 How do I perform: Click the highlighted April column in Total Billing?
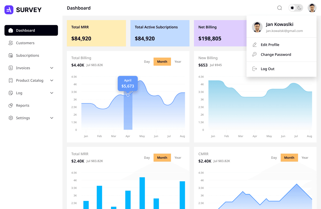(x=128, y=112)
